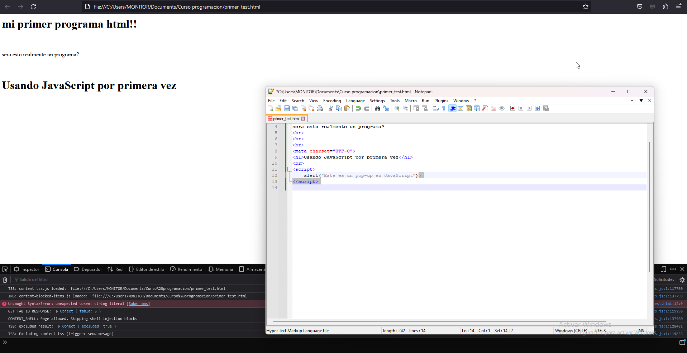
Task: Click the Copy toolbar icon
Action: [x=339, y=108]
